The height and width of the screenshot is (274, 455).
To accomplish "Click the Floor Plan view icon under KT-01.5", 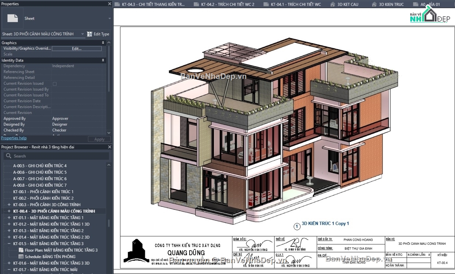I will pos(21,250).
